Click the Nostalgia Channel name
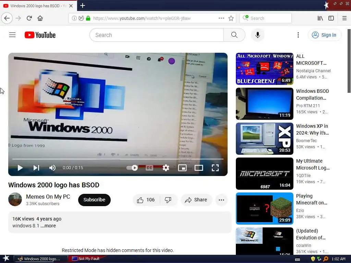Viewport: 351px width, 263px height. [x=313, y=71]
